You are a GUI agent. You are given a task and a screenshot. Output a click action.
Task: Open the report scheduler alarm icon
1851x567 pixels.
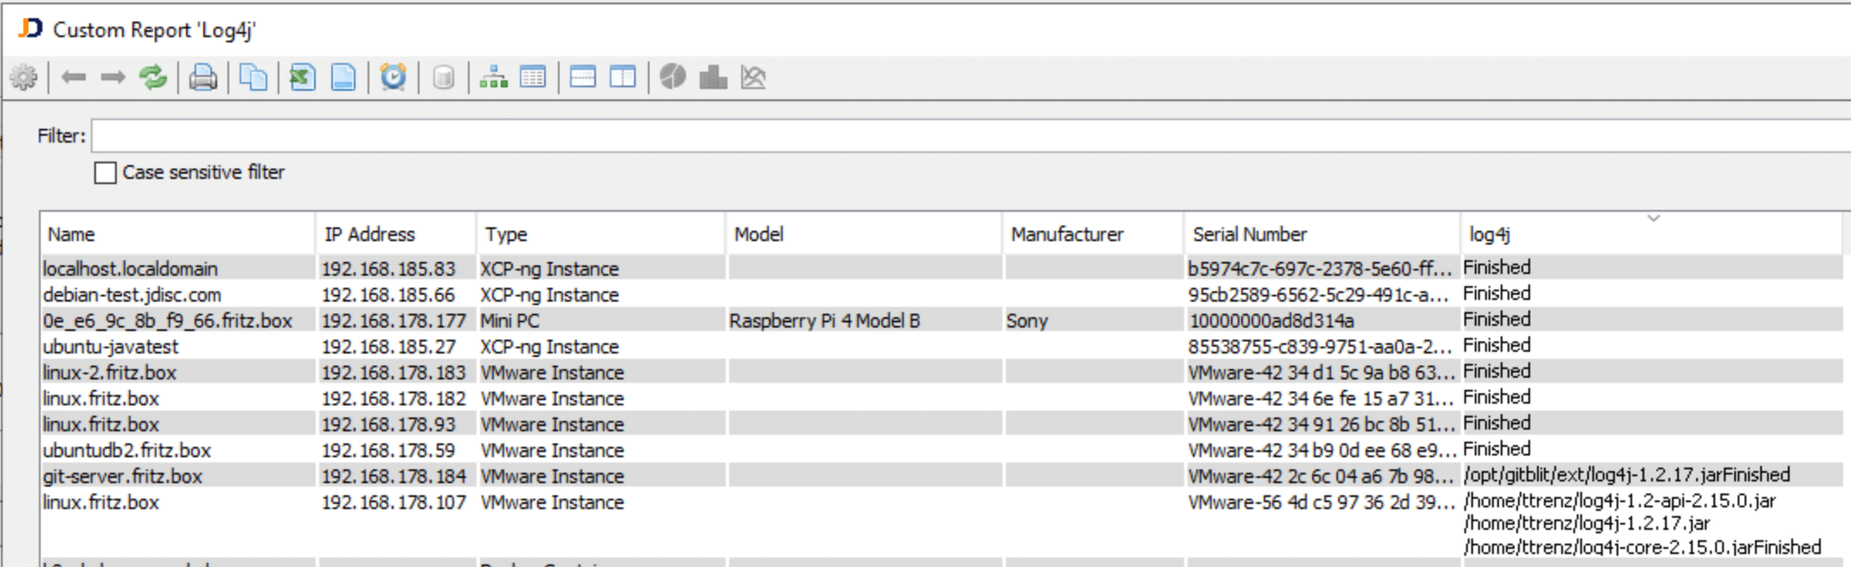pos(394,77)
